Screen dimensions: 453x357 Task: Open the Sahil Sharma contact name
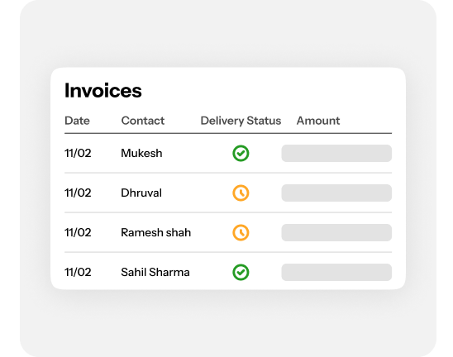155,272
